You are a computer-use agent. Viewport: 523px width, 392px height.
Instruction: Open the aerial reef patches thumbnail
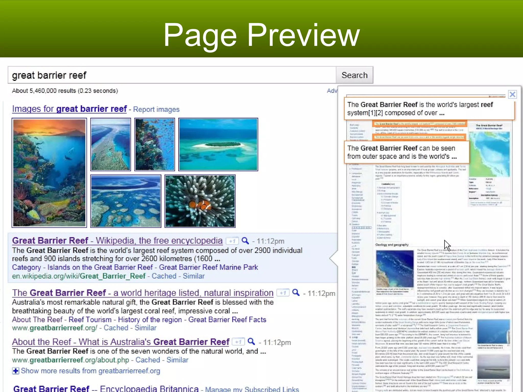[126, 201]
